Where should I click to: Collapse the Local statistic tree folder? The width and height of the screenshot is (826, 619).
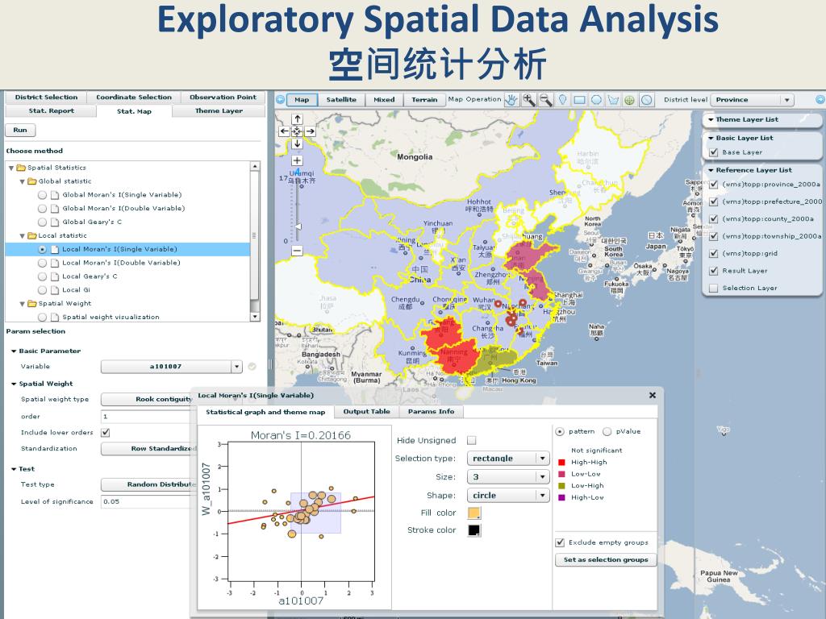[x=22, y=236]
